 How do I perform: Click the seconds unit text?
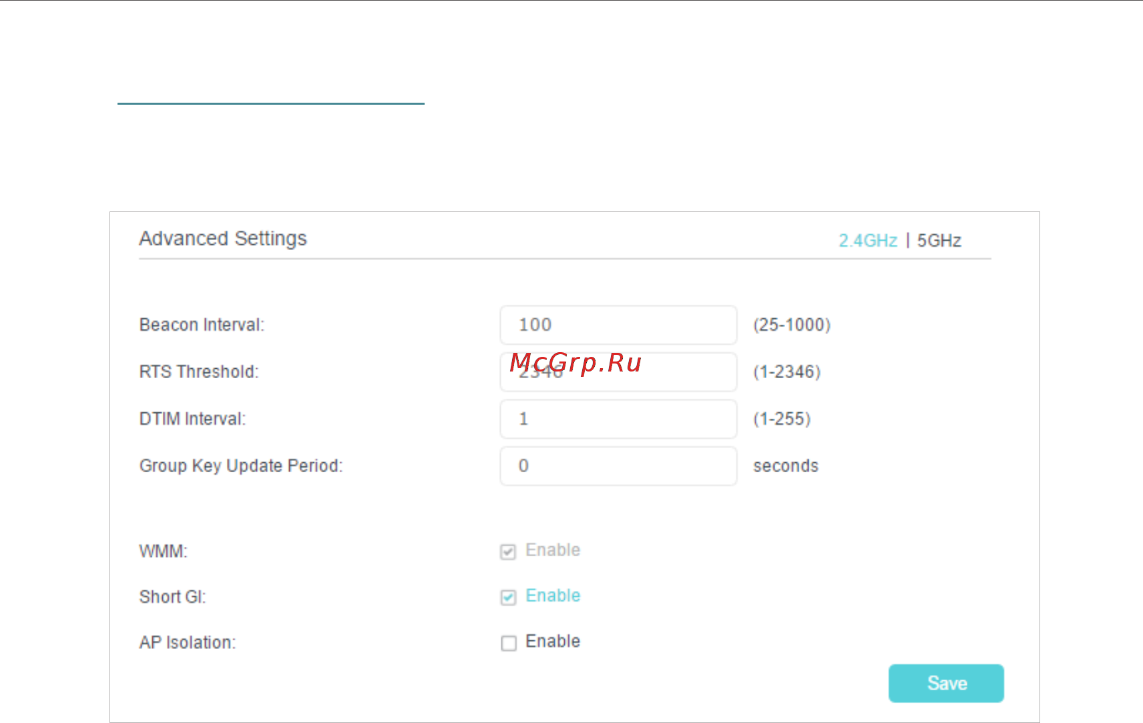(x=786, y=466)
